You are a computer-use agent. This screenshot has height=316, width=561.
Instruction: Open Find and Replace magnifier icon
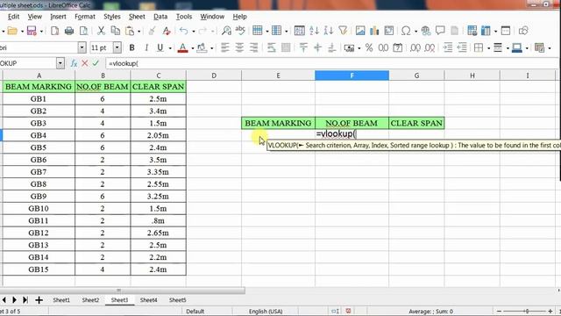[x=226, y=32]
